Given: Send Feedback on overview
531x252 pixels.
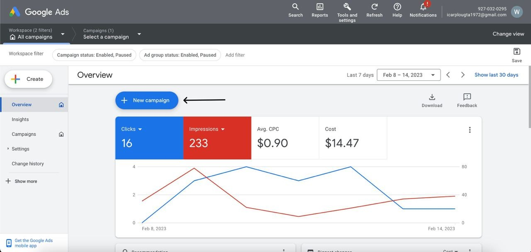Looking at the screenshot, I should [x=467, y=100].
